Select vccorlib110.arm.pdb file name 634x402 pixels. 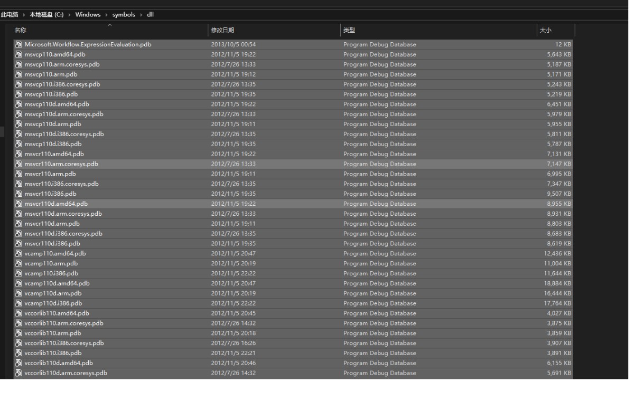[x=53, y=333]
